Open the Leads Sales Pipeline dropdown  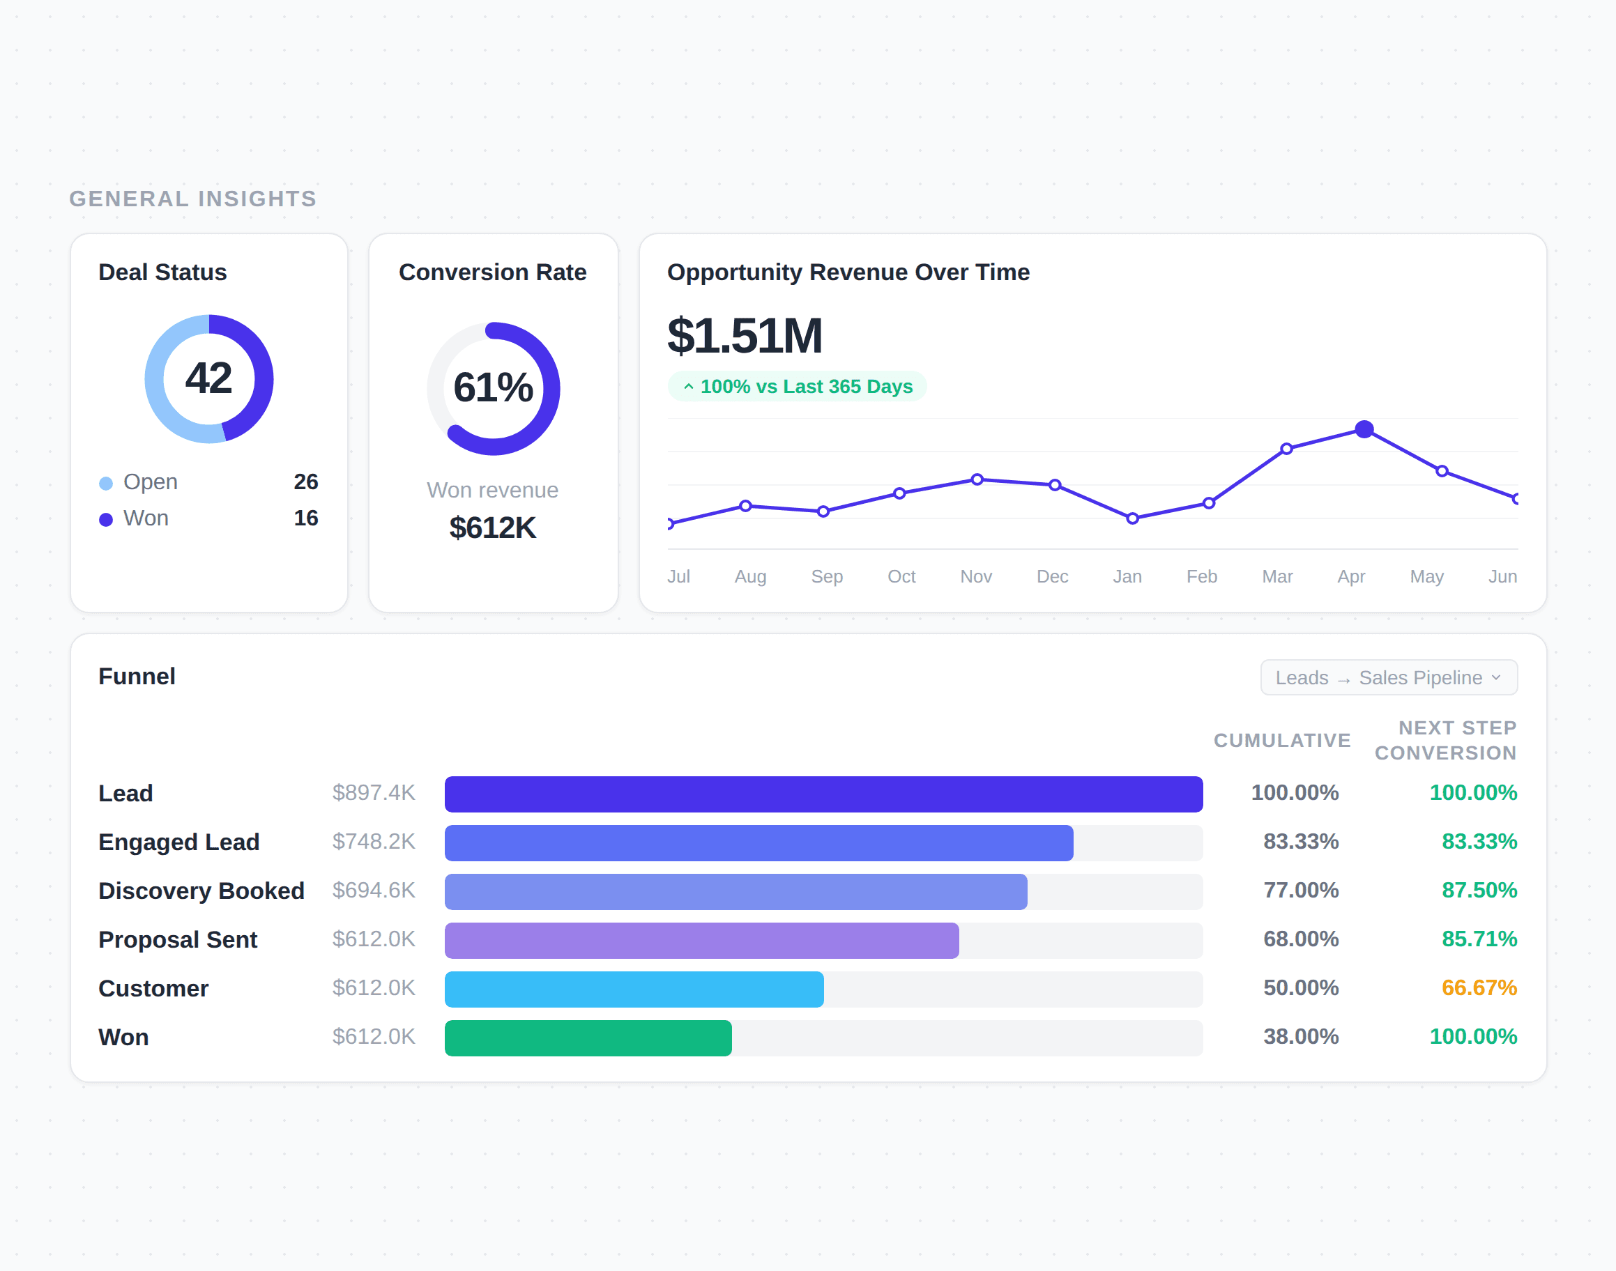1387,677
